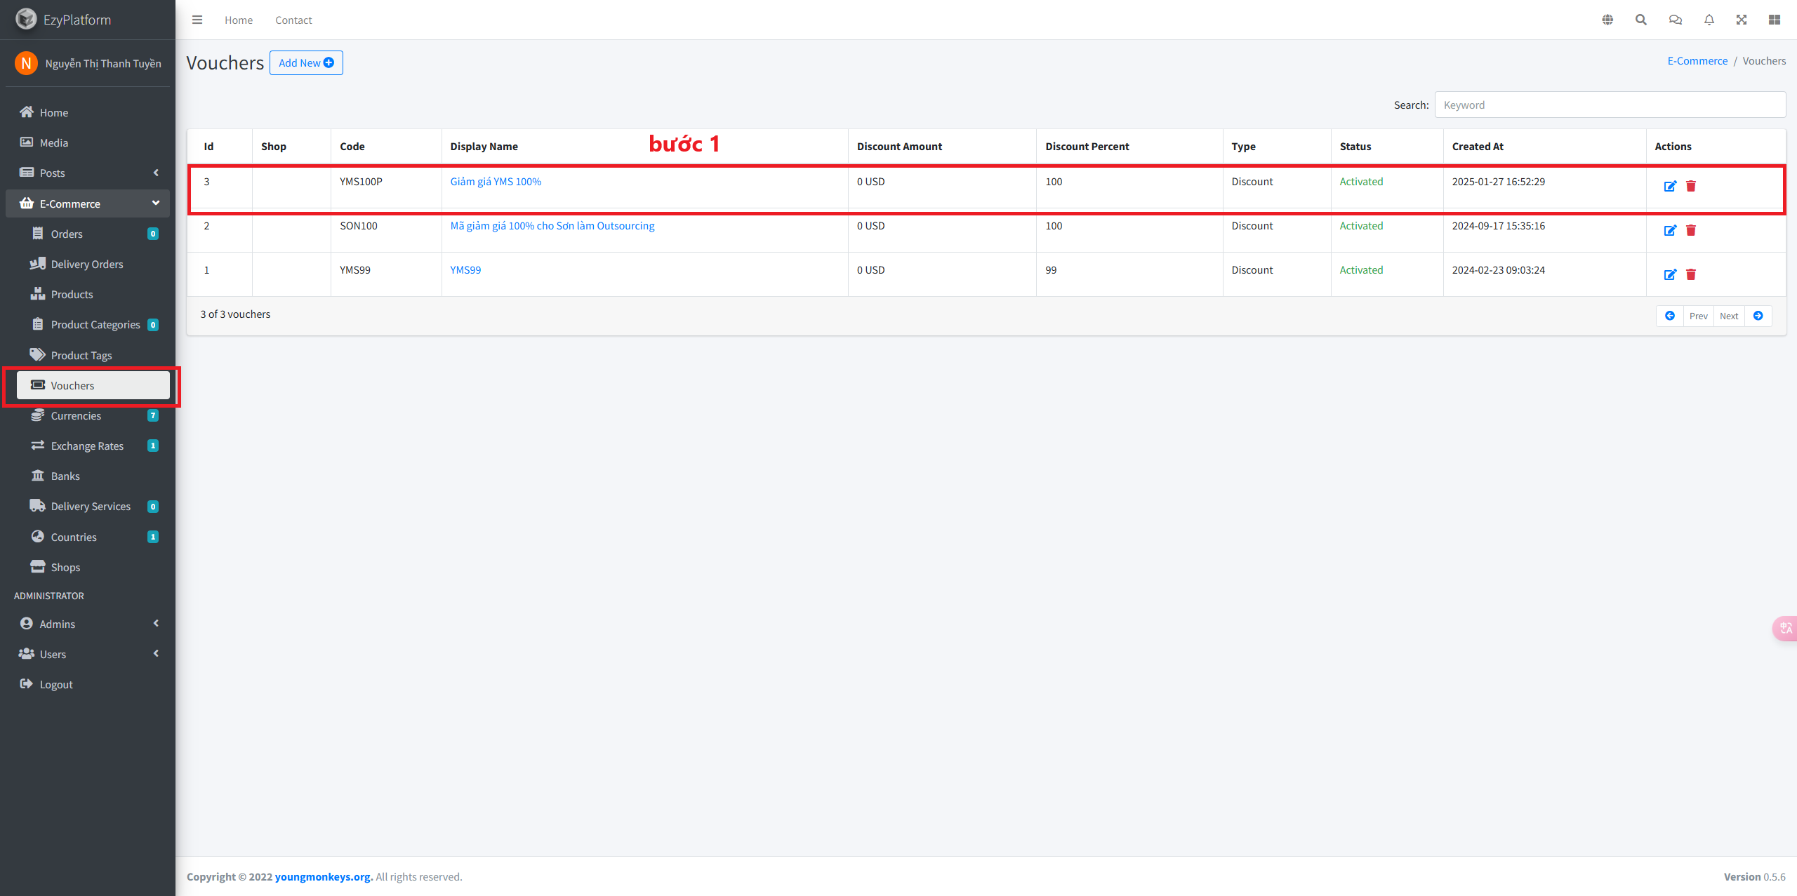
Task: Delete voucher SON100 with trash icon
Action: [x=1691, y=230]
